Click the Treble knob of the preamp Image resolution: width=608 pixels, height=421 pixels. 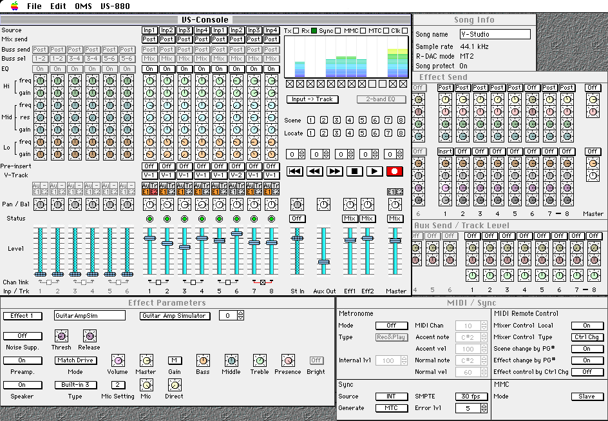pyautogui.click(x=260, y=360)
